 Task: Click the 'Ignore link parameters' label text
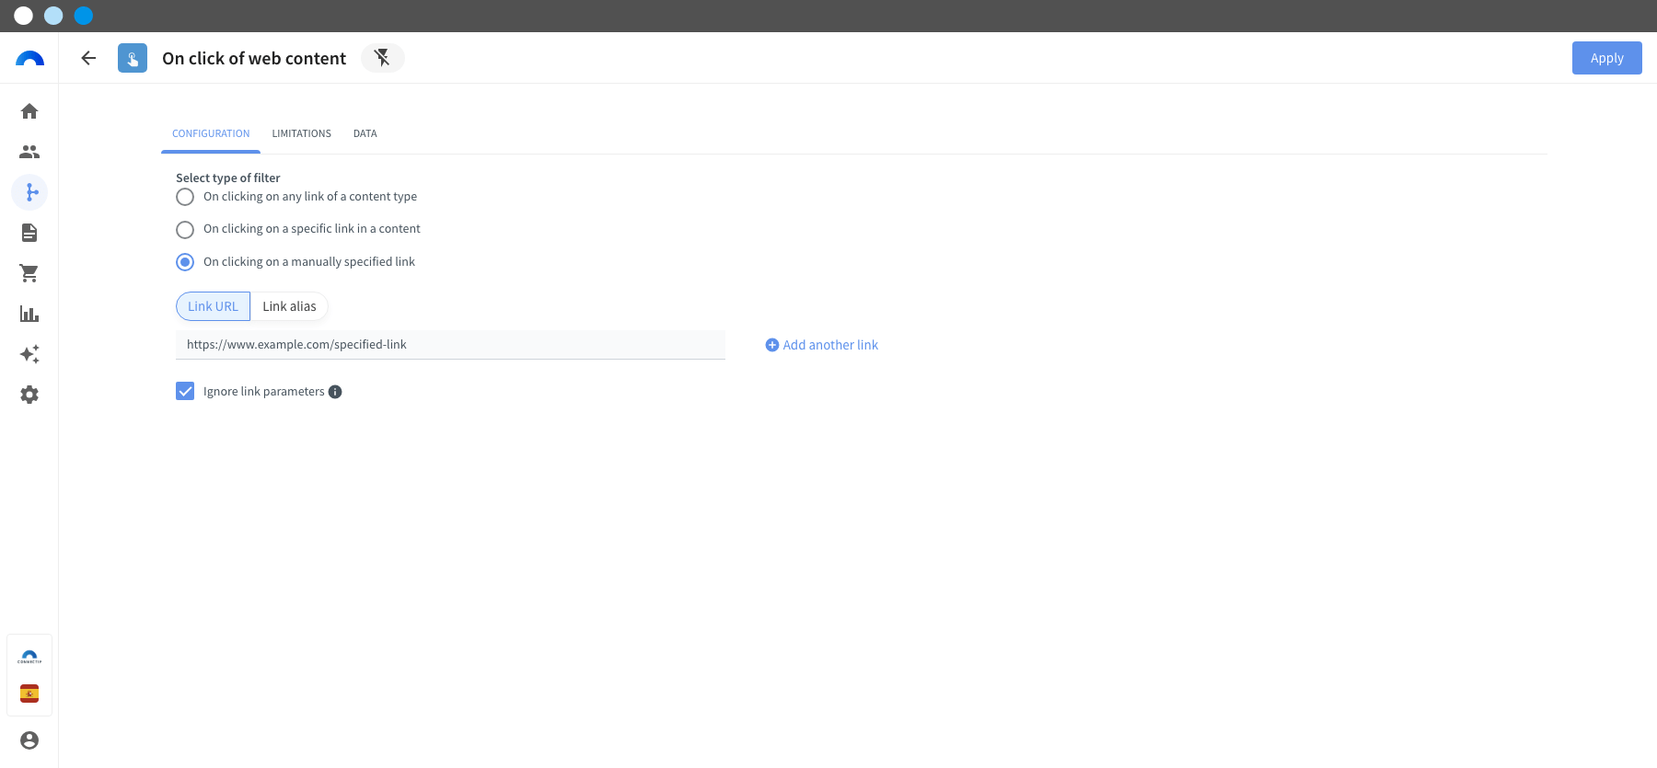click(x=264, y=392)
